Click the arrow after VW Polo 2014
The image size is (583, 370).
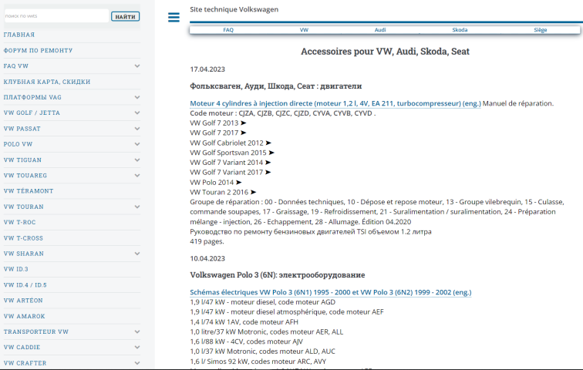coord(239,183)
